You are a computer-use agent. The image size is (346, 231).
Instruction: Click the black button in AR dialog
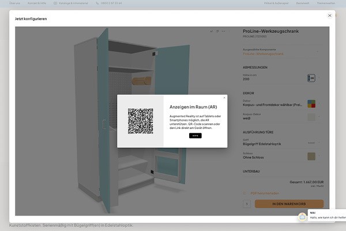pyautogui.click(x=195, y=136)
